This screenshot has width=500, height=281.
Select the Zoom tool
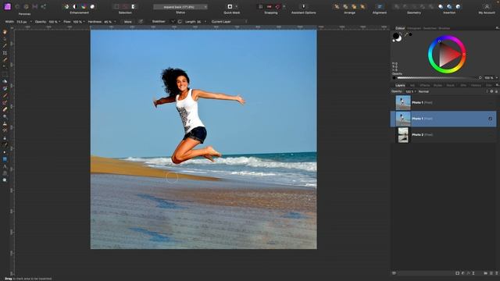click(5, 180)
